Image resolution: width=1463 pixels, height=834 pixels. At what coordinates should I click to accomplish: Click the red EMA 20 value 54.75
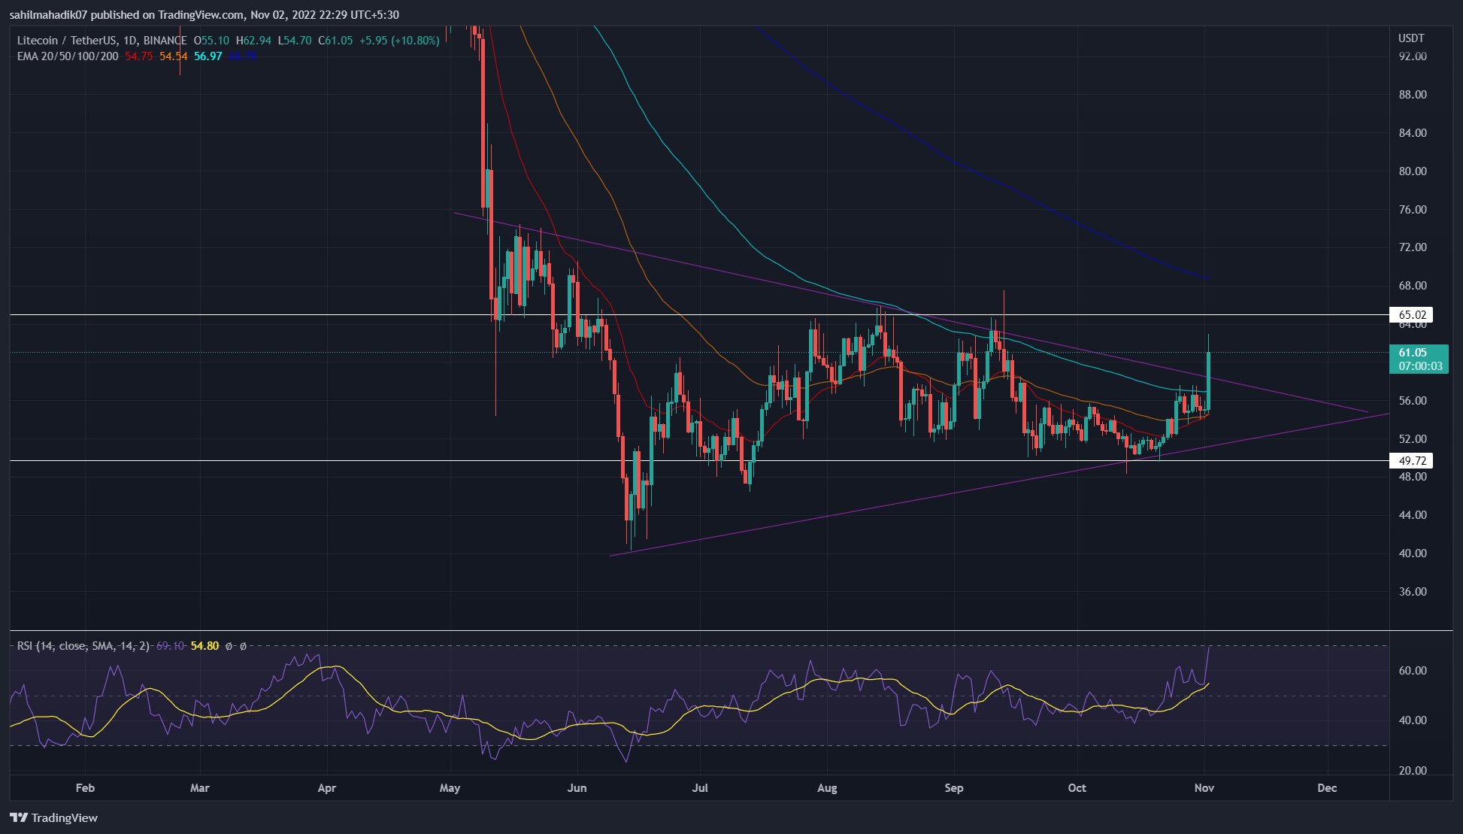tap(139, 56)
